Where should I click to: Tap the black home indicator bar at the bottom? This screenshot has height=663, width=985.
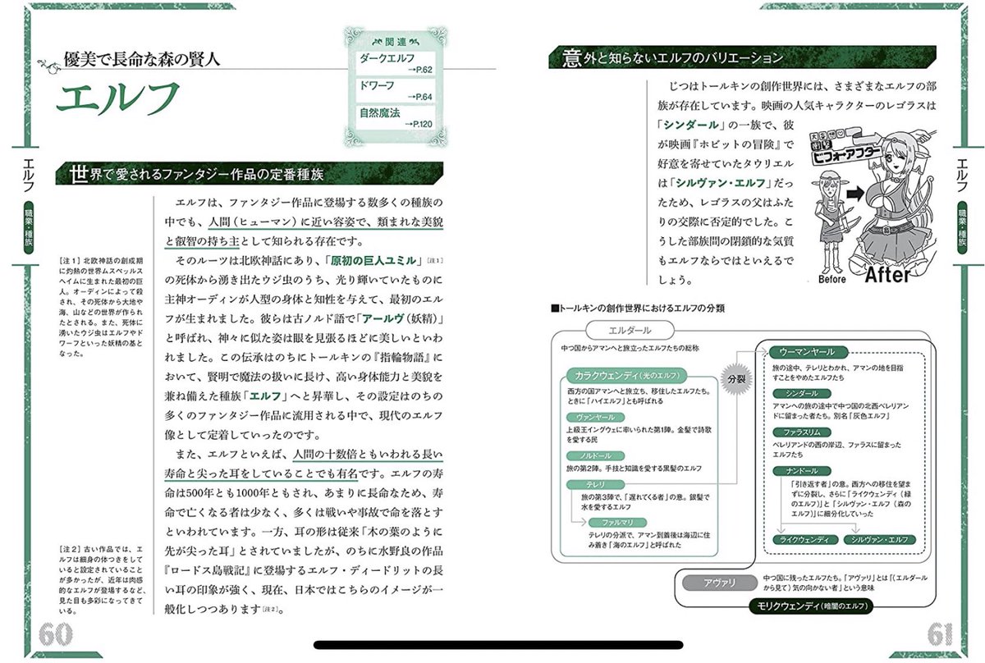[x=499, y=644]
